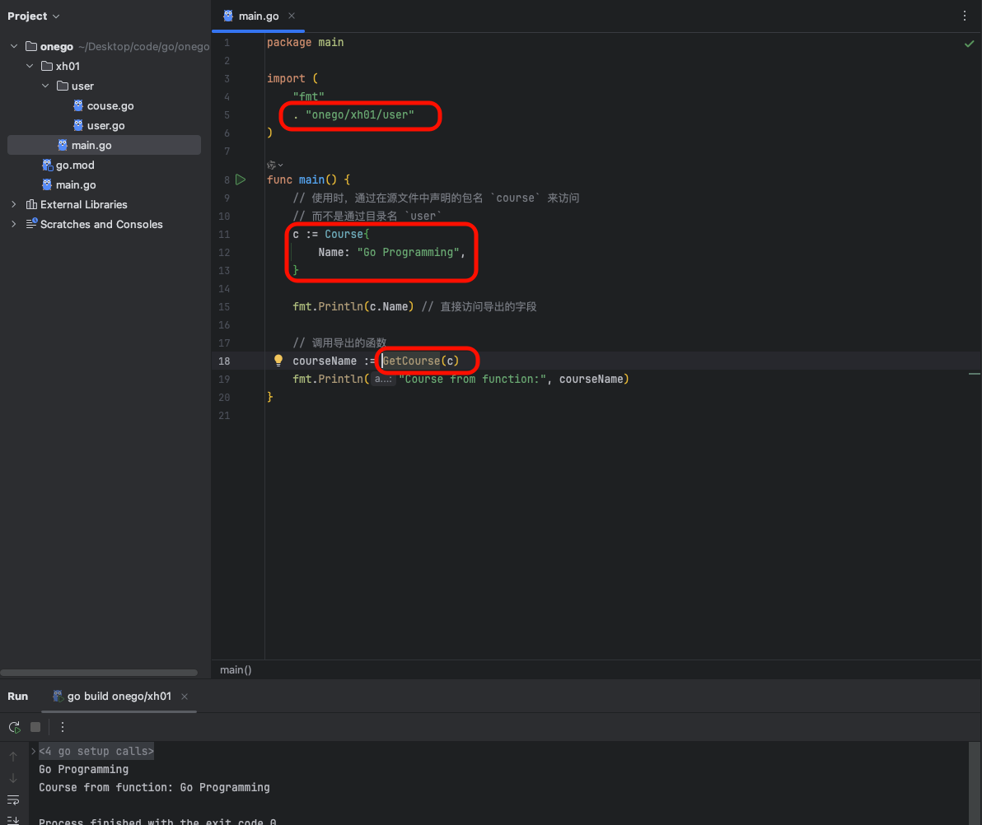Click the down stack trace arrow

click(13, 778)
